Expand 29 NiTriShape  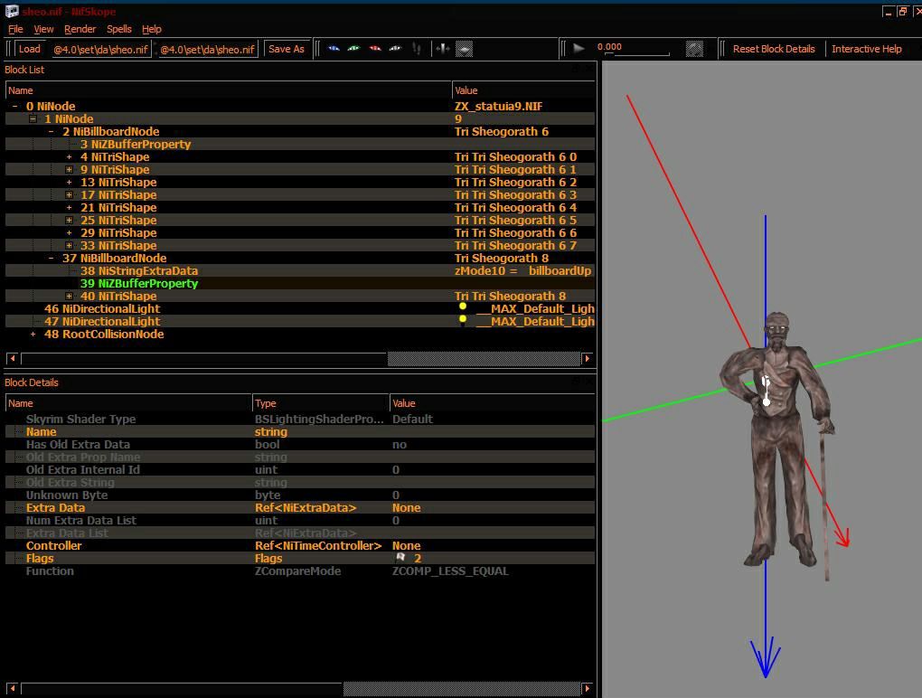69,233
